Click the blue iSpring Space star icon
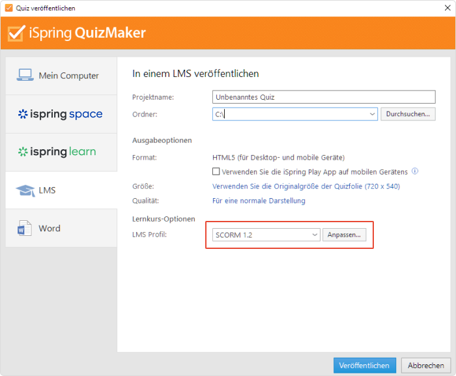 pos(23,114)
